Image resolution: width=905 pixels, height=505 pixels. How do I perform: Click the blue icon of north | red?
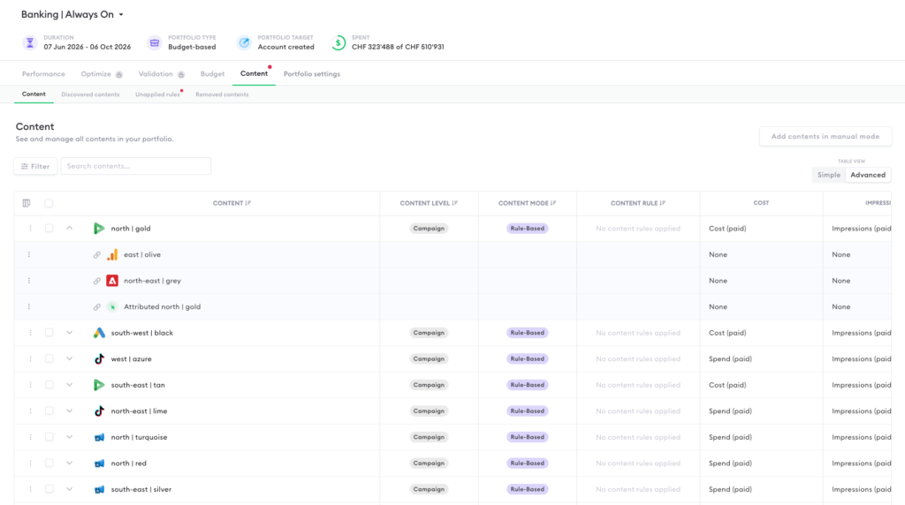click(99, 463)
